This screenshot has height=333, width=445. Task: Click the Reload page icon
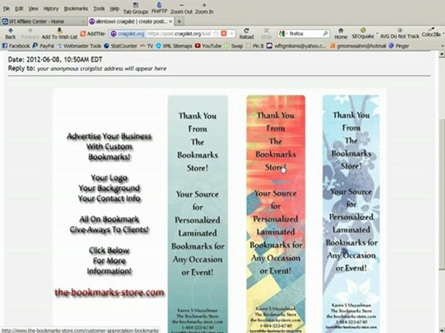tap(246, 31)
